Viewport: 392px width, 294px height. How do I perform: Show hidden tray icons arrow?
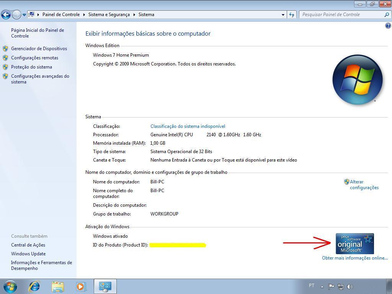pos(322,287)
